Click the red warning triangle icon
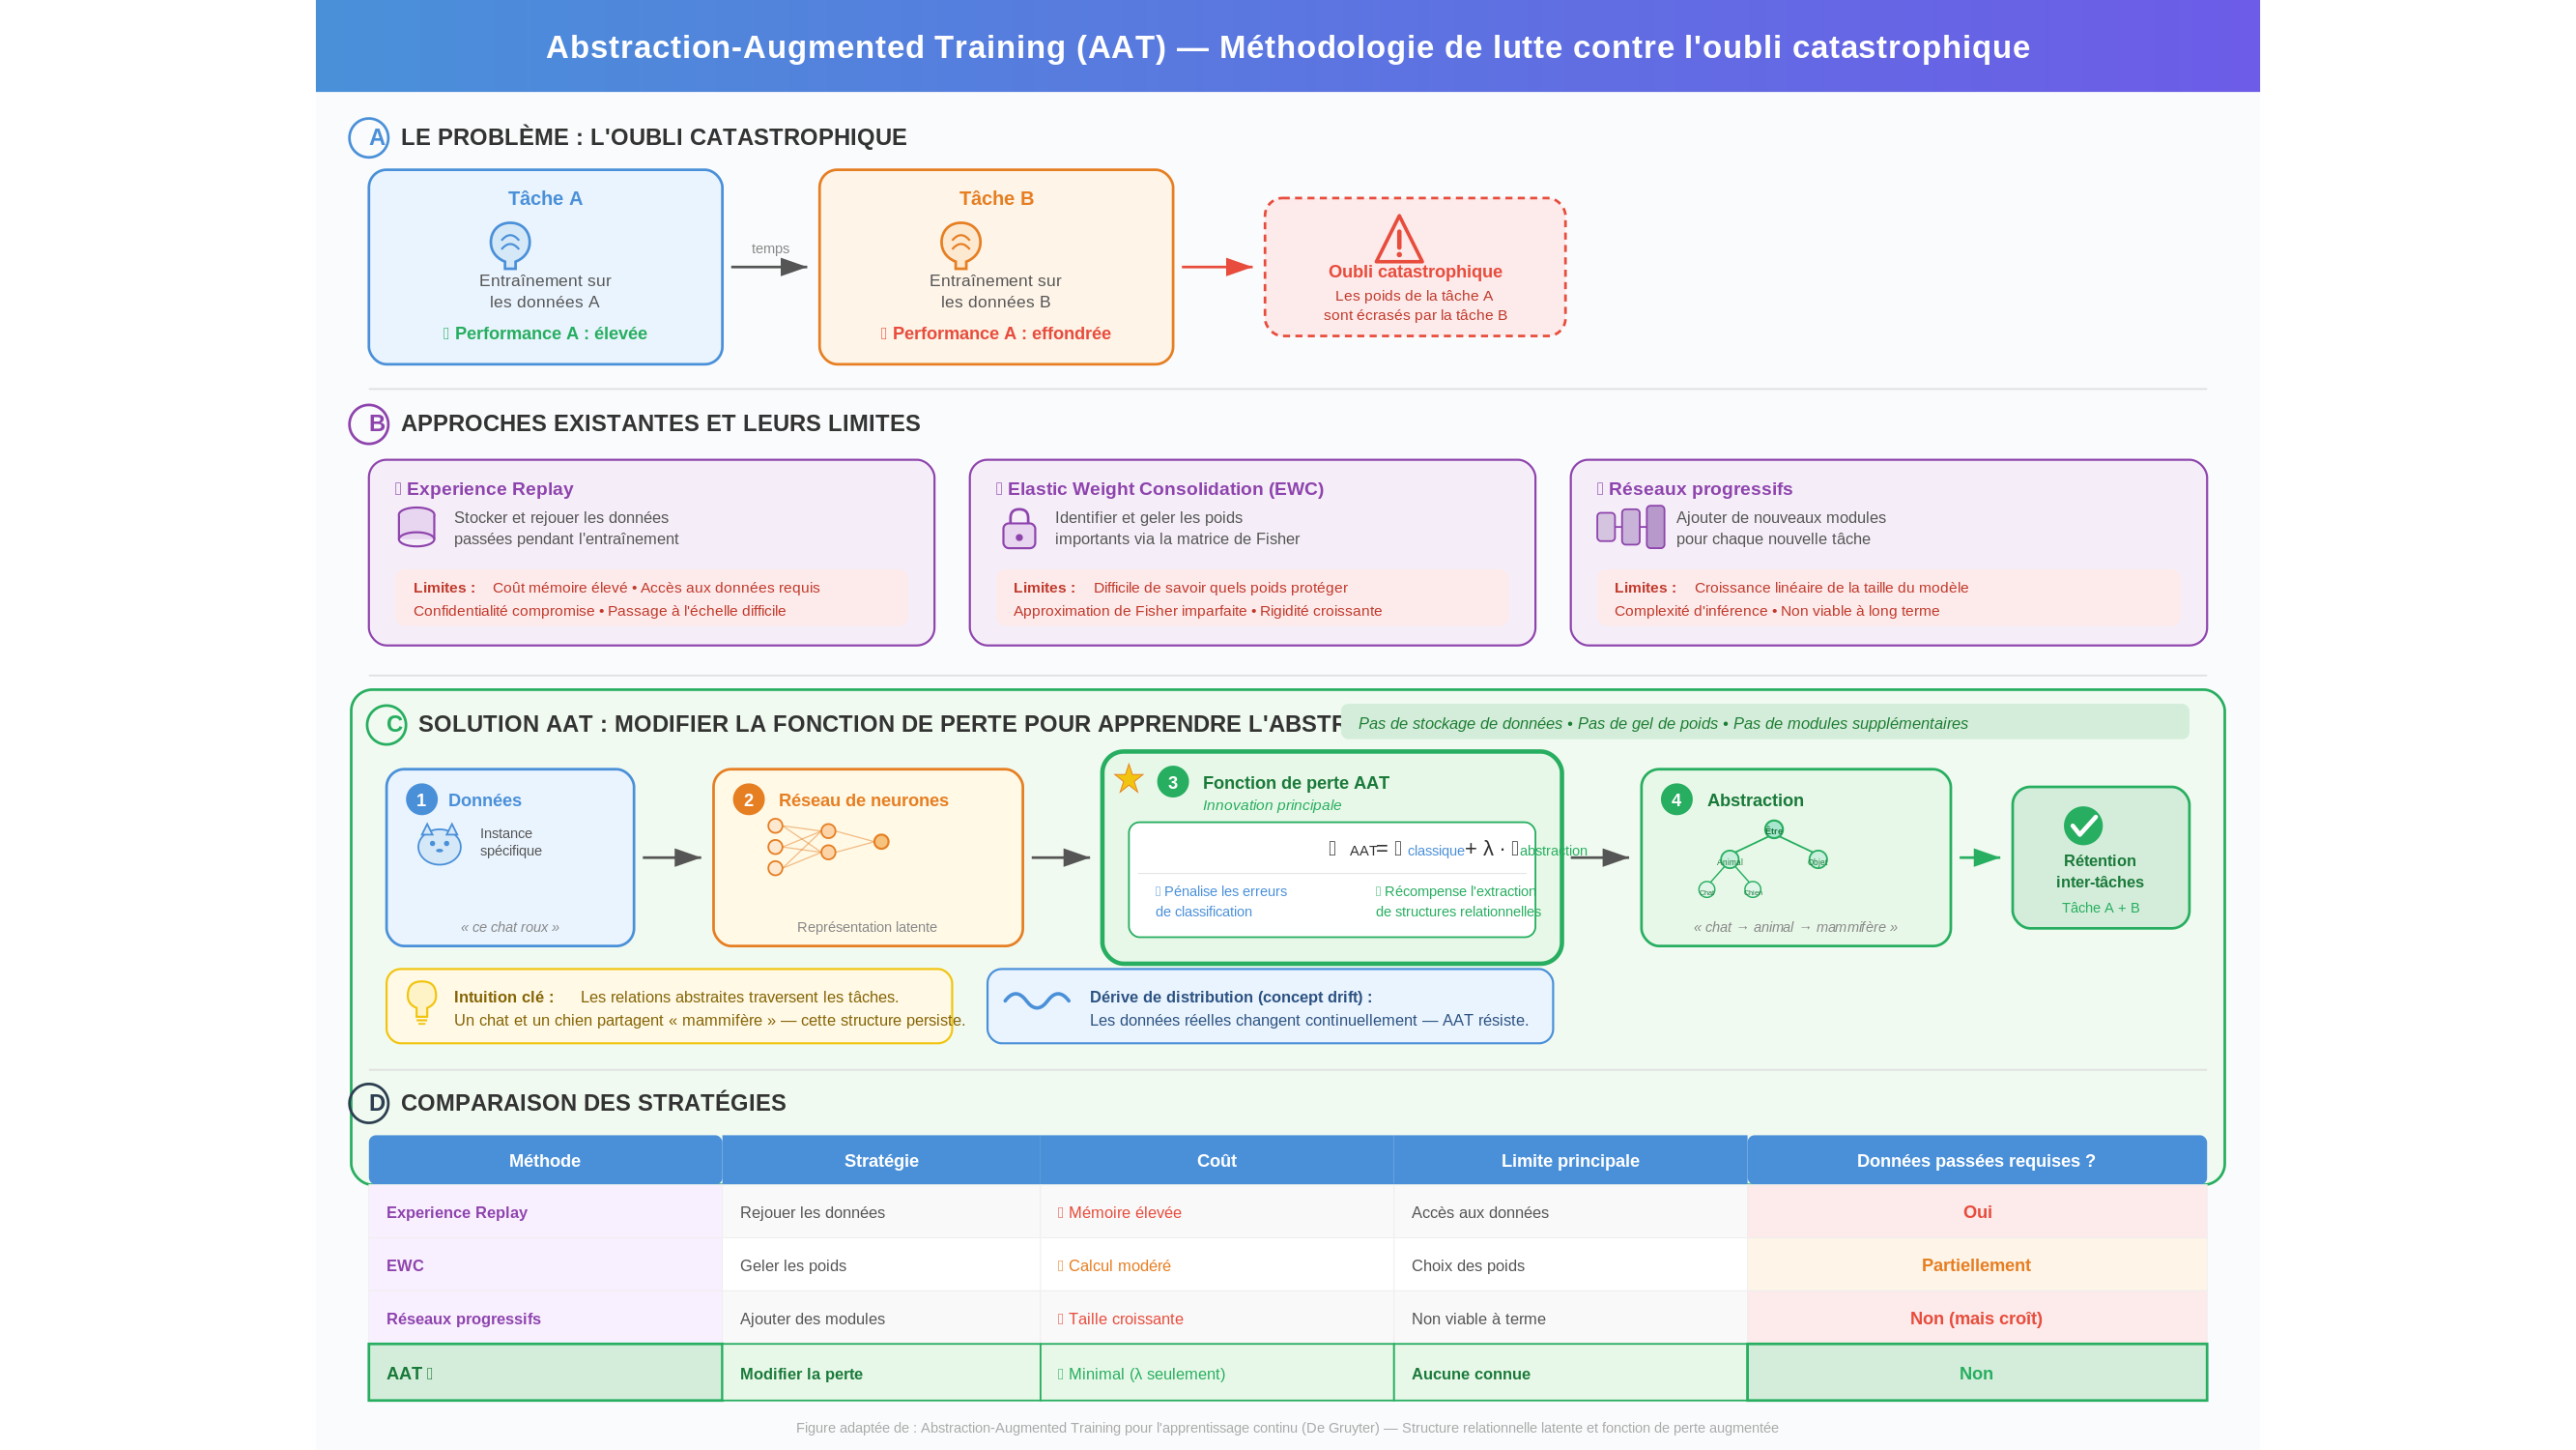 1398,239
